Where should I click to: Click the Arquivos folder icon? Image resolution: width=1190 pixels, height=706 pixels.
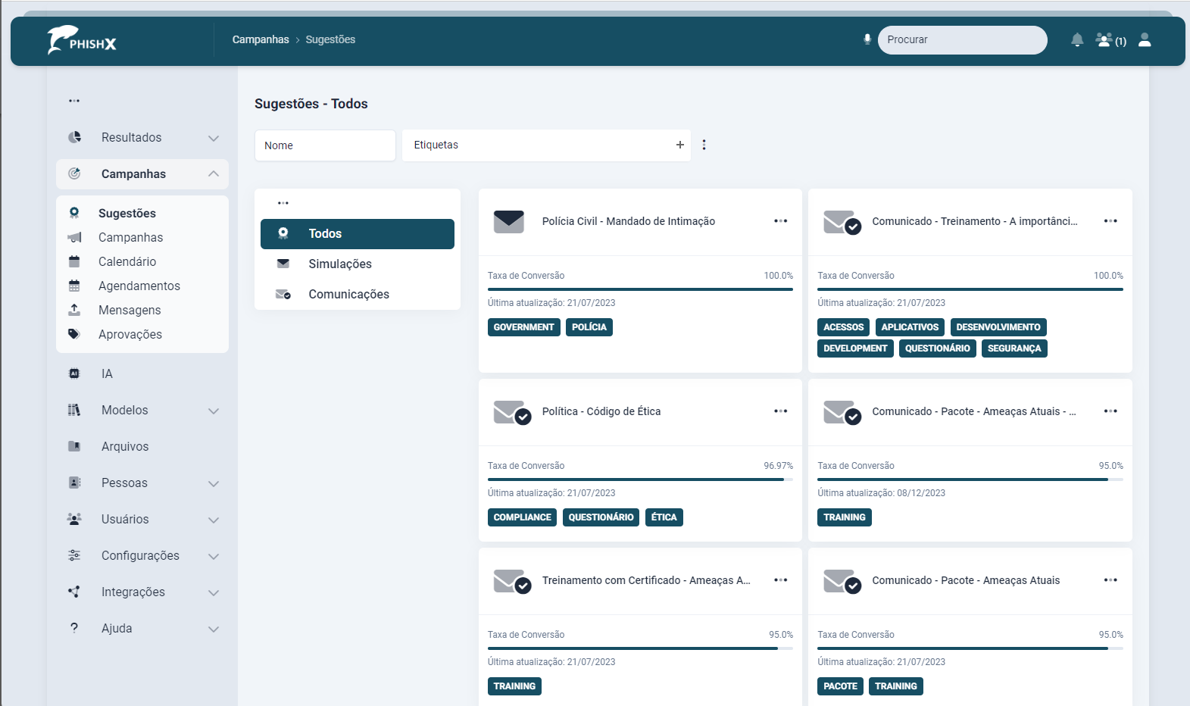[x=74, y=446]
